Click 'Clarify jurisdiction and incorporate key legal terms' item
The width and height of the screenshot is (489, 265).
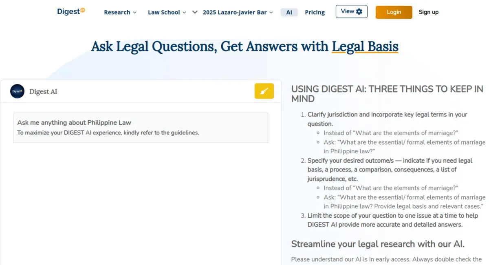pos(388,119)
